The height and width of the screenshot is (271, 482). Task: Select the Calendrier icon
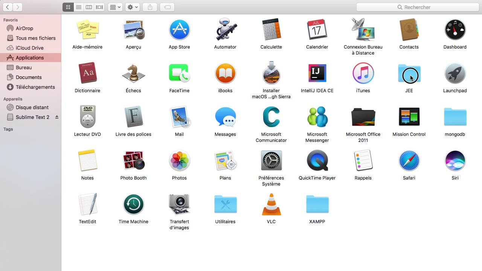point(317,30)
